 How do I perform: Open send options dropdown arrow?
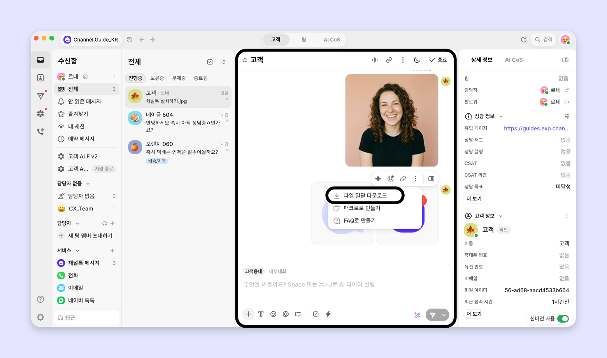pyautogui.click(x=444, y=315)
